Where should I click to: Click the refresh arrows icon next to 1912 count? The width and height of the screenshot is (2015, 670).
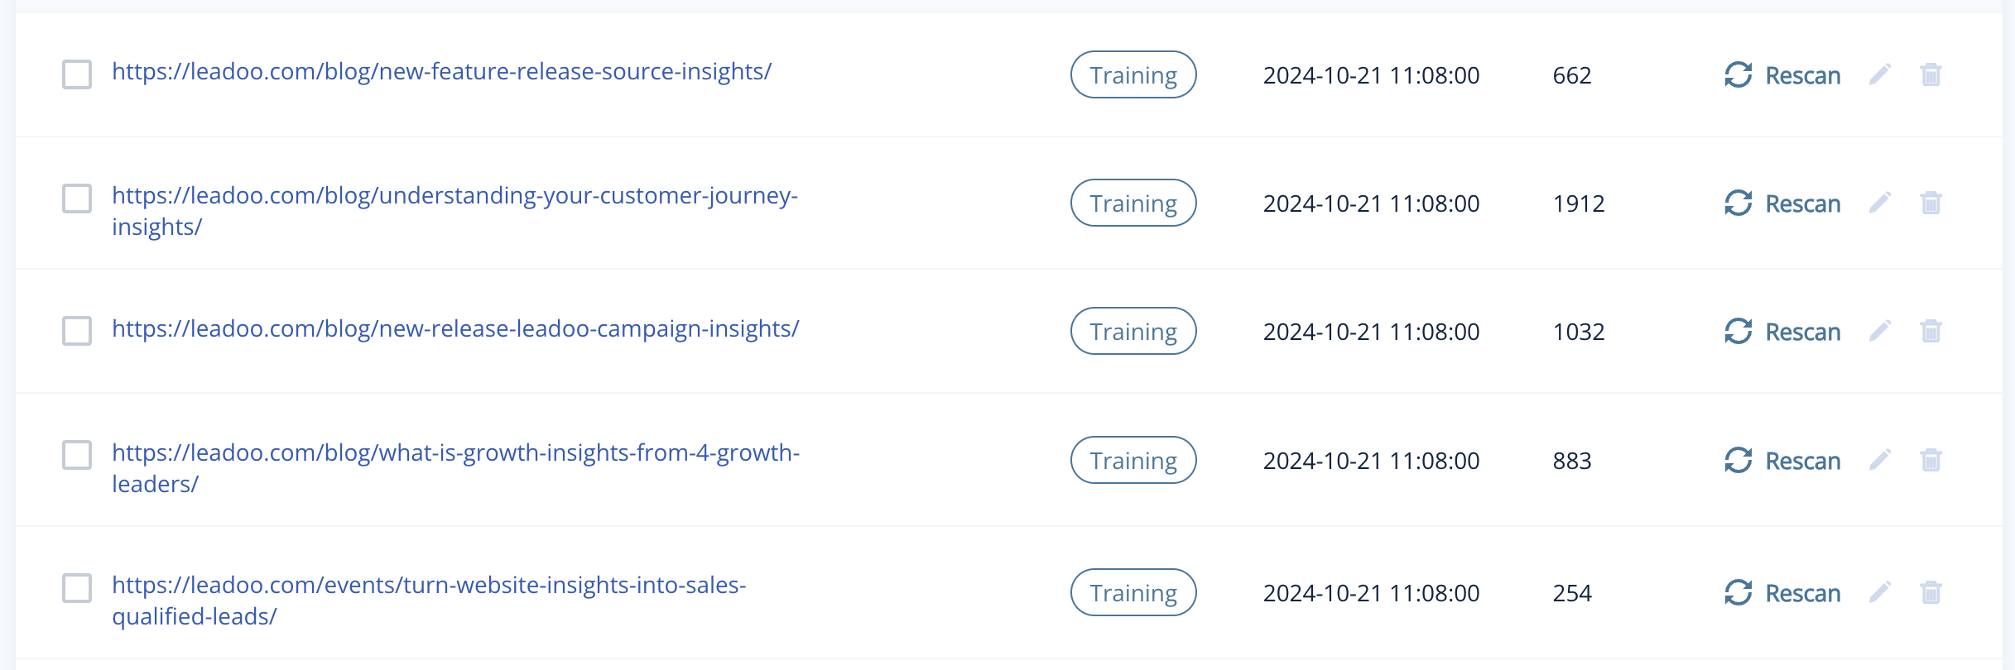pyautogui.click(x=1738, y=203)
